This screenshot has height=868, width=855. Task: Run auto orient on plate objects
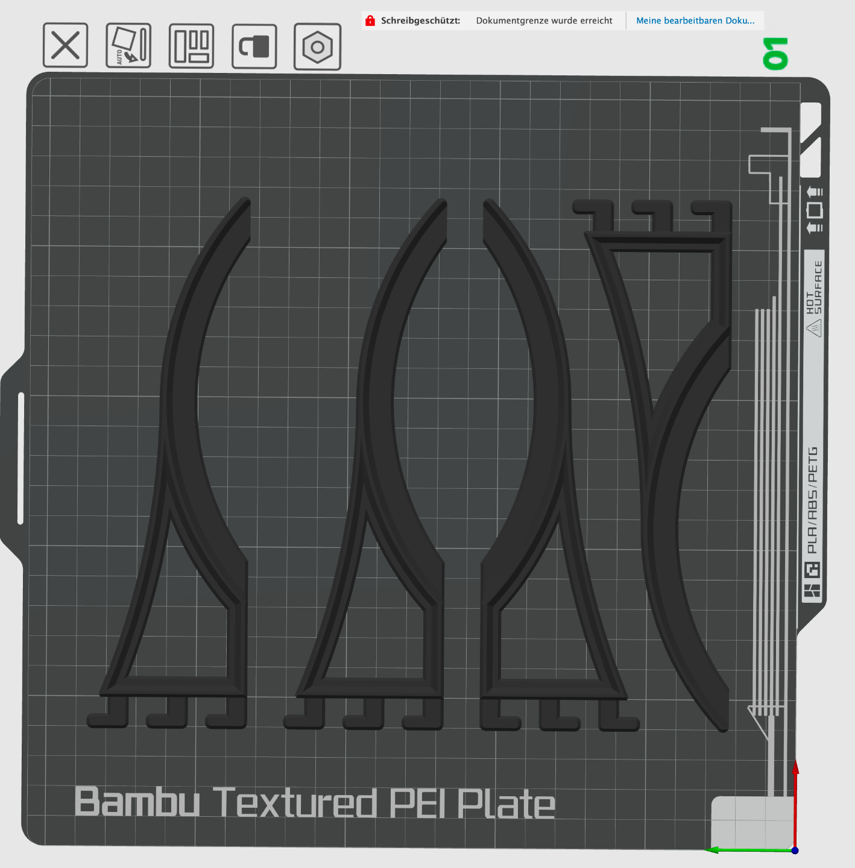point(128,46)
